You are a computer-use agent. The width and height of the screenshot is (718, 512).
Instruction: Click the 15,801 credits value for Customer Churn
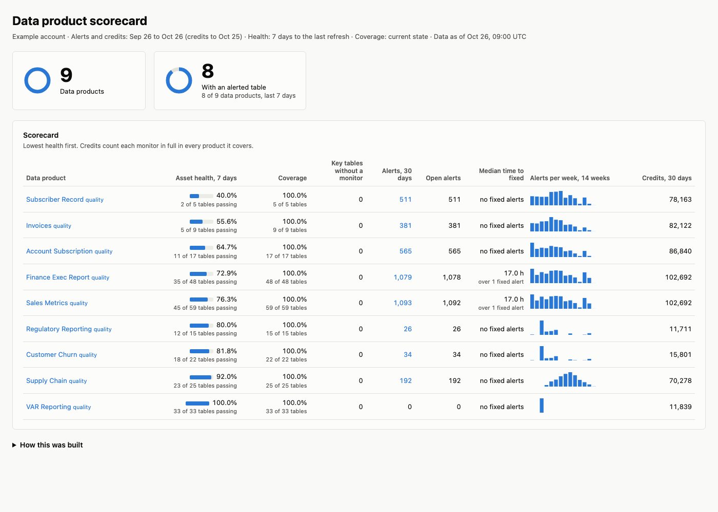(681, 355)
